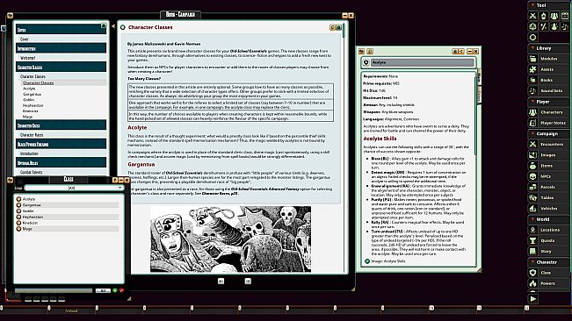Select Hephaestan in the book index
Screen dimensions: 572x321
point(33,105)
